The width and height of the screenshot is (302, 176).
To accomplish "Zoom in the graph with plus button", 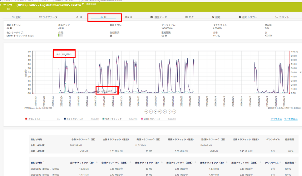I will (156, 112).
